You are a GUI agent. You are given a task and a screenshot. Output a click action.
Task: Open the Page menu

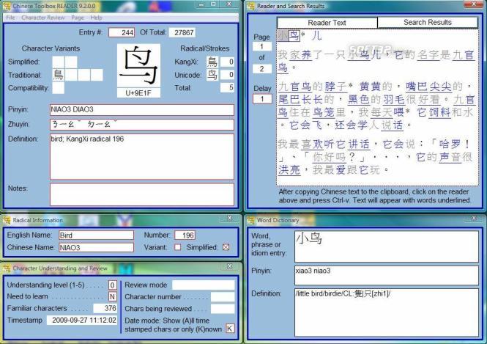78,18
